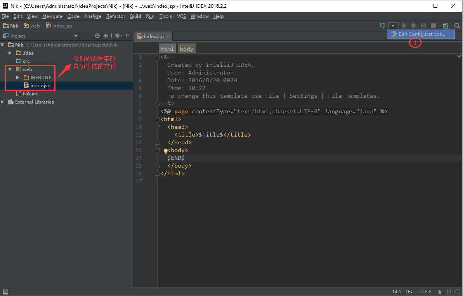Click the Nik.iml file icon in tree

point(19,93)
